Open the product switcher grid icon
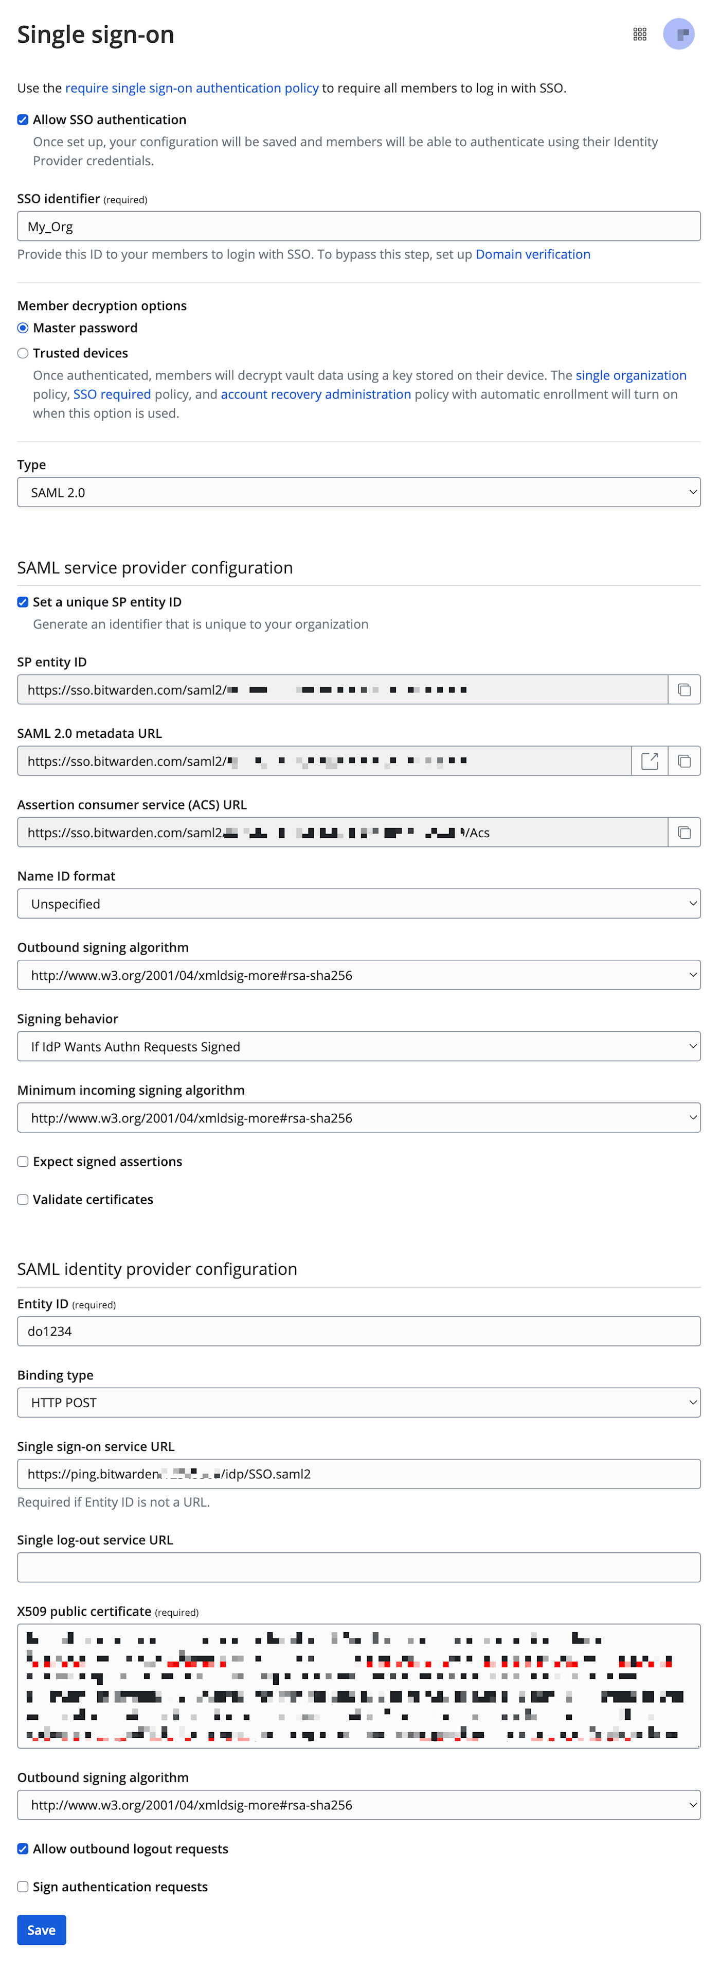Viewport: 720px width, 1970px height. [x=640, y=33]
